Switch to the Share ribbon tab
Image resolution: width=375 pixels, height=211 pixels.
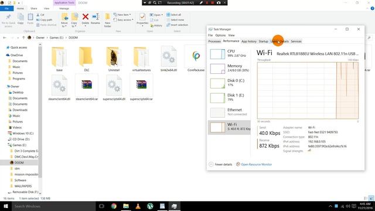coord(34,8)
